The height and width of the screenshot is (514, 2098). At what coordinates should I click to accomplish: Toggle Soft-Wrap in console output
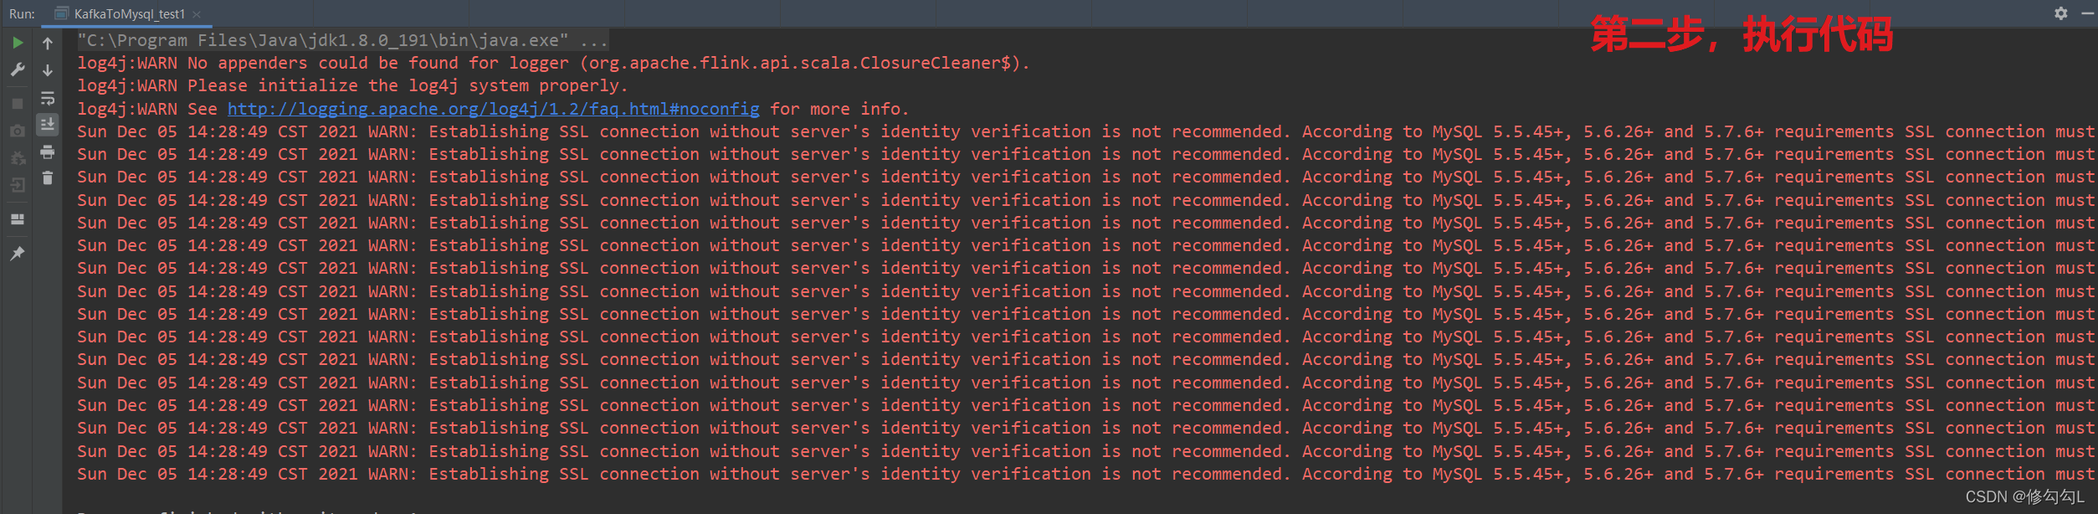(48, 99)
